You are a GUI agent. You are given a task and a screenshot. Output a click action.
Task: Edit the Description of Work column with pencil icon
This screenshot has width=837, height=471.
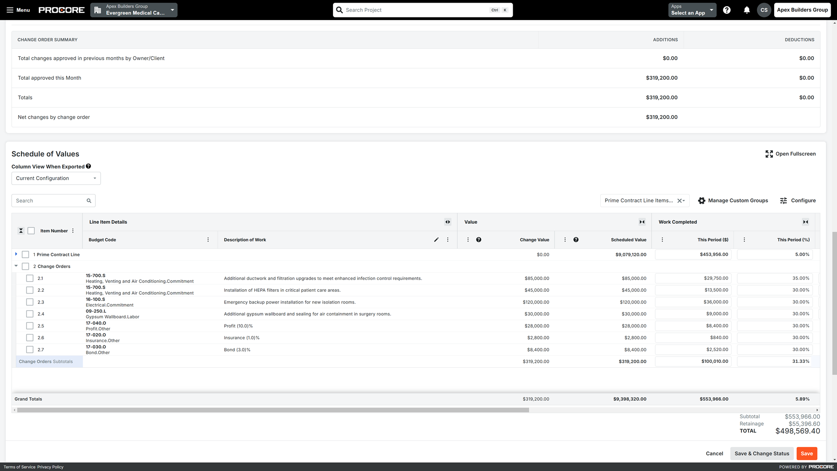(436, 239)
